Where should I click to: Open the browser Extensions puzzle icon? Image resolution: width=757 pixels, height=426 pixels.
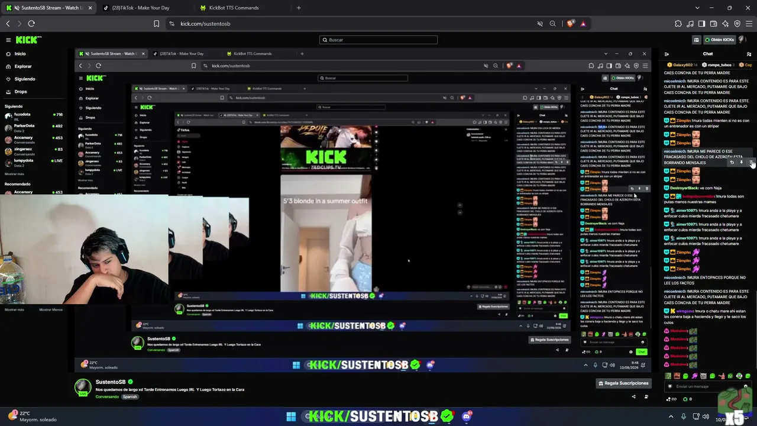point(678,24)
